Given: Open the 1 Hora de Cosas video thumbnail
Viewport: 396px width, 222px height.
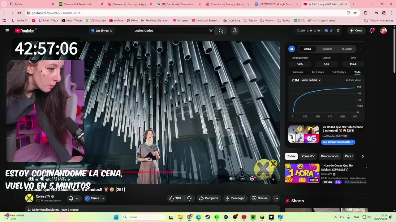Looking at the screenshot, I should [302, 173].
